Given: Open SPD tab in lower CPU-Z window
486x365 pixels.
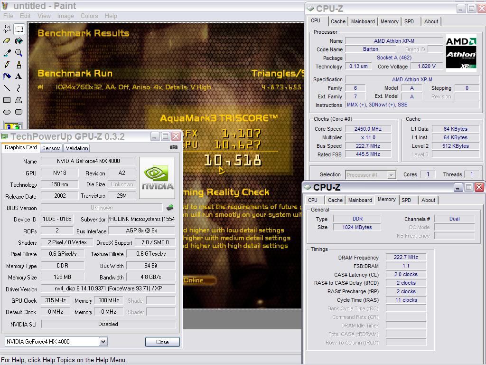Looking at the screenshot, I should point(406,200).
